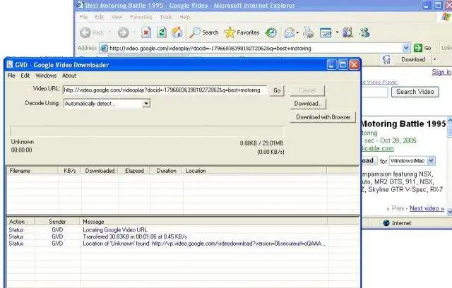452x288 pixels.
Task: Open the Mail button dropdown arrow
Action: tap(297, 32)
